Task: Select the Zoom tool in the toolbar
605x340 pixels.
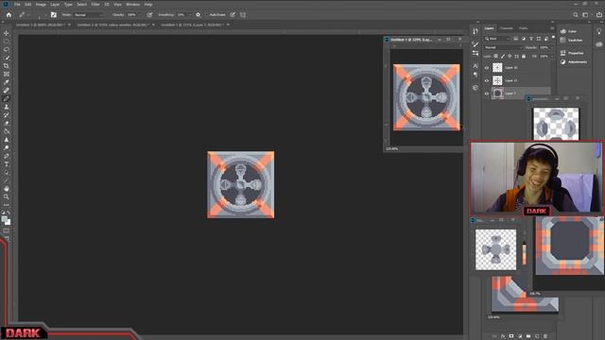Action: [7, 197]
